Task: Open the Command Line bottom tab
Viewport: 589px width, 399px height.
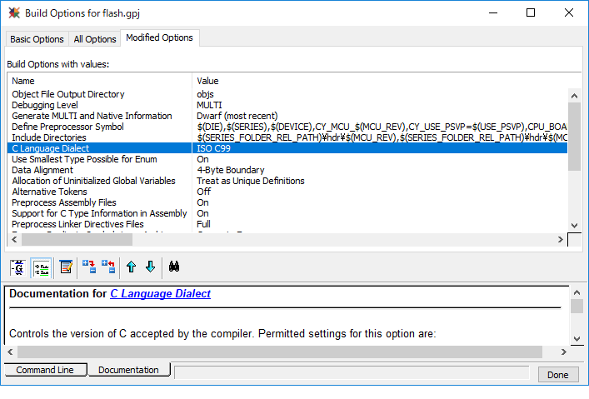Action: (x=45, y=370)
